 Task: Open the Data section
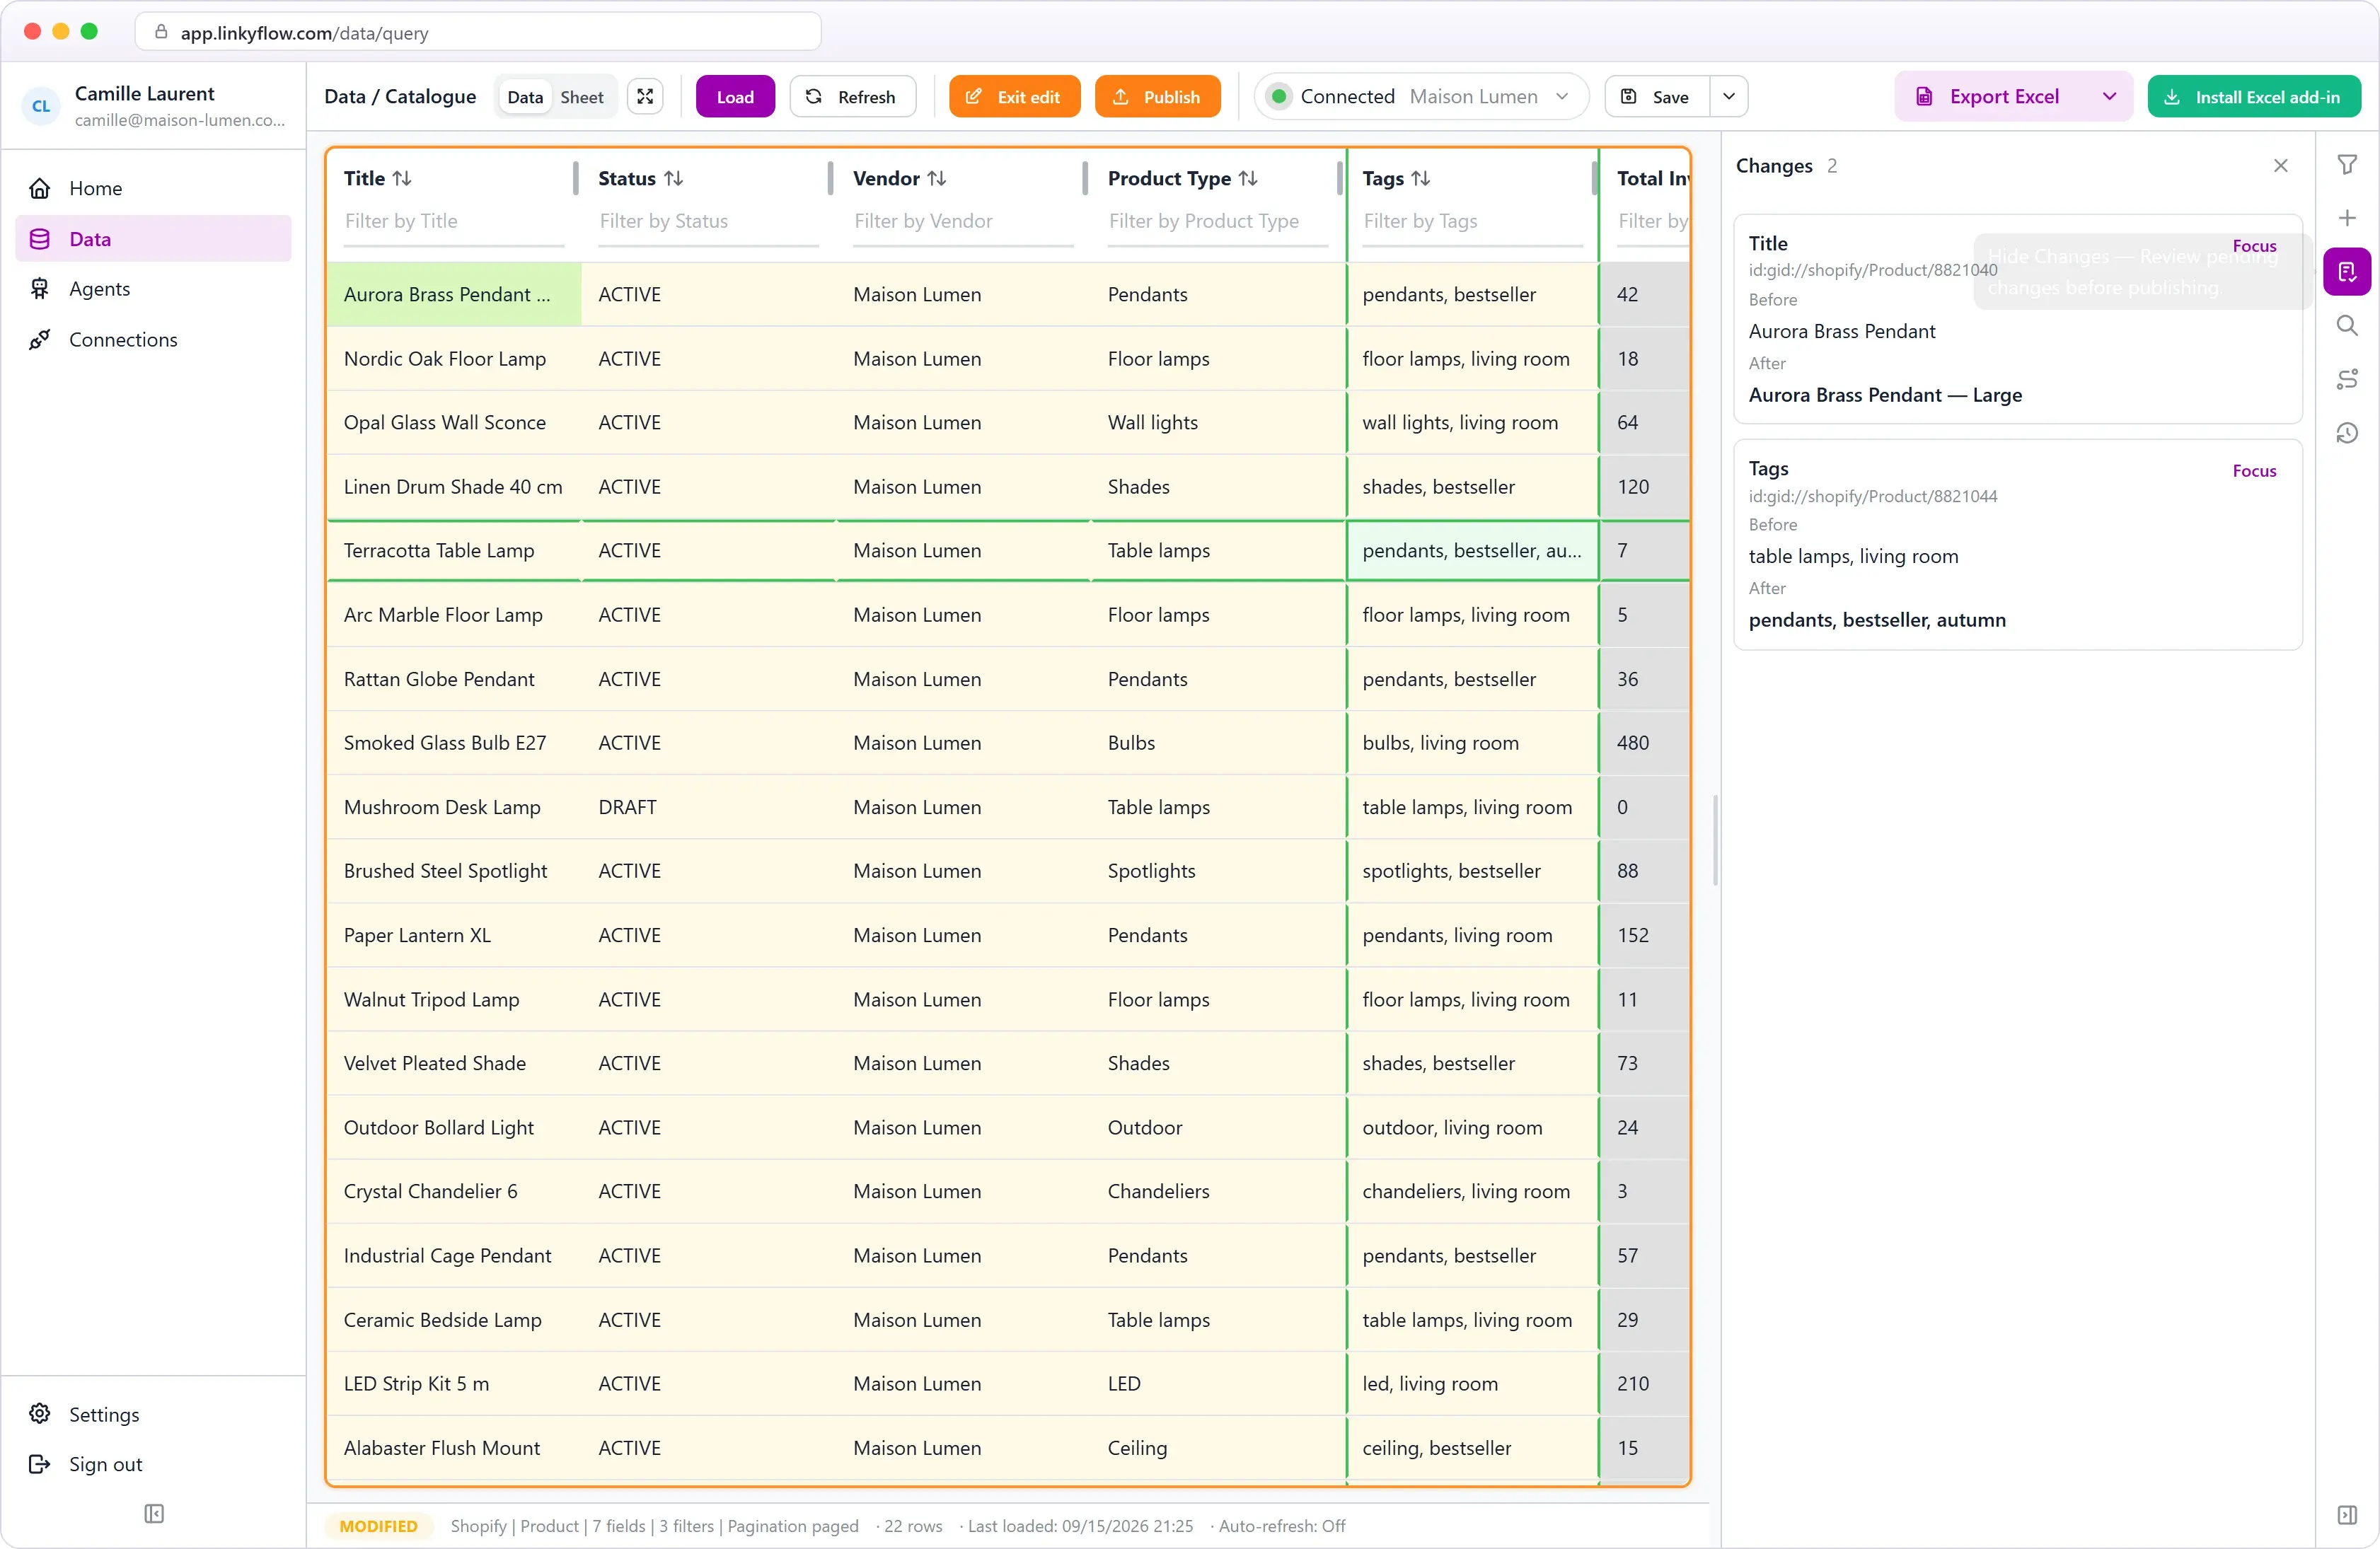tap(153, 239)
